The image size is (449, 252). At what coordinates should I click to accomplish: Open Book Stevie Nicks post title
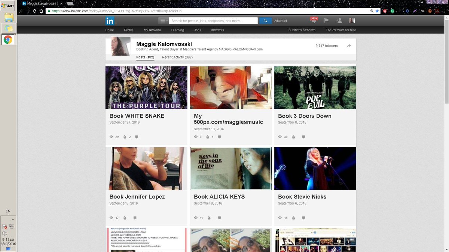pos(302,196)
